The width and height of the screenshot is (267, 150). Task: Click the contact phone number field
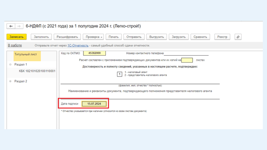(x=186, y=53)
